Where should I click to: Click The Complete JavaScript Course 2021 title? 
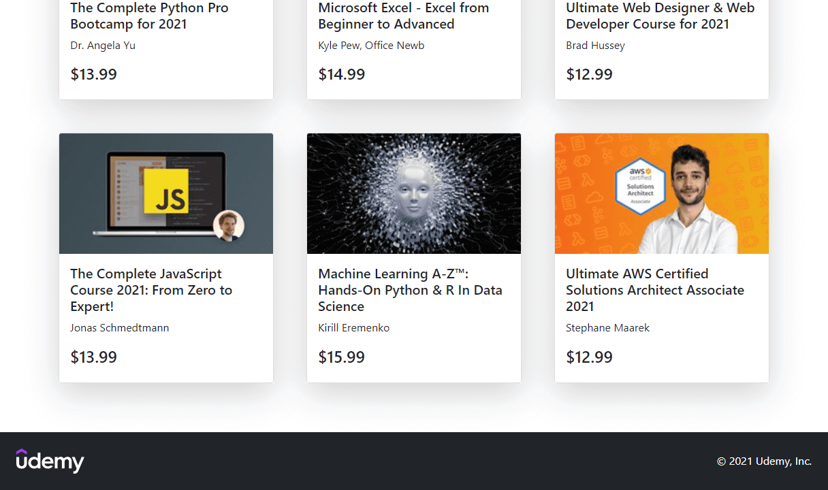pos(151,290)
